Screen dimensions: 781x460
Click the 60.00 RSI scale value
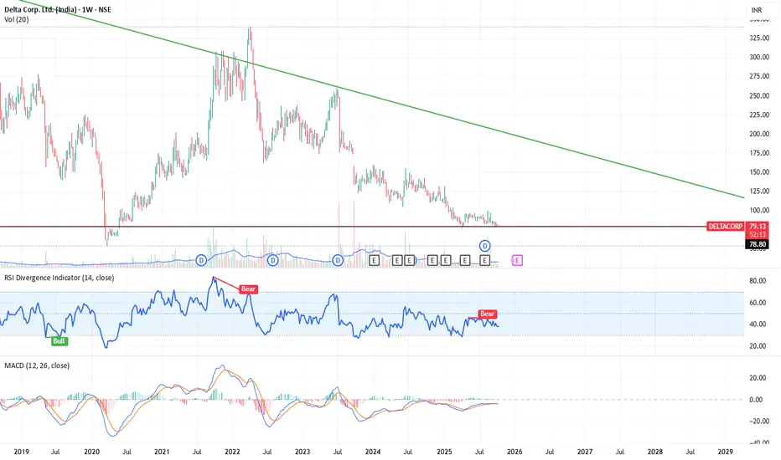point(758,303)
